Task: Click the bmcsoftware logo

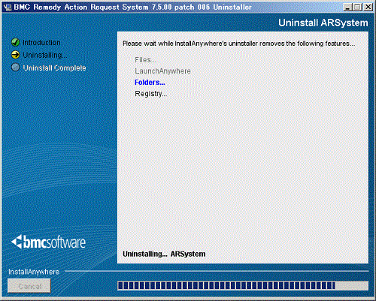Action: click(48, 242)
